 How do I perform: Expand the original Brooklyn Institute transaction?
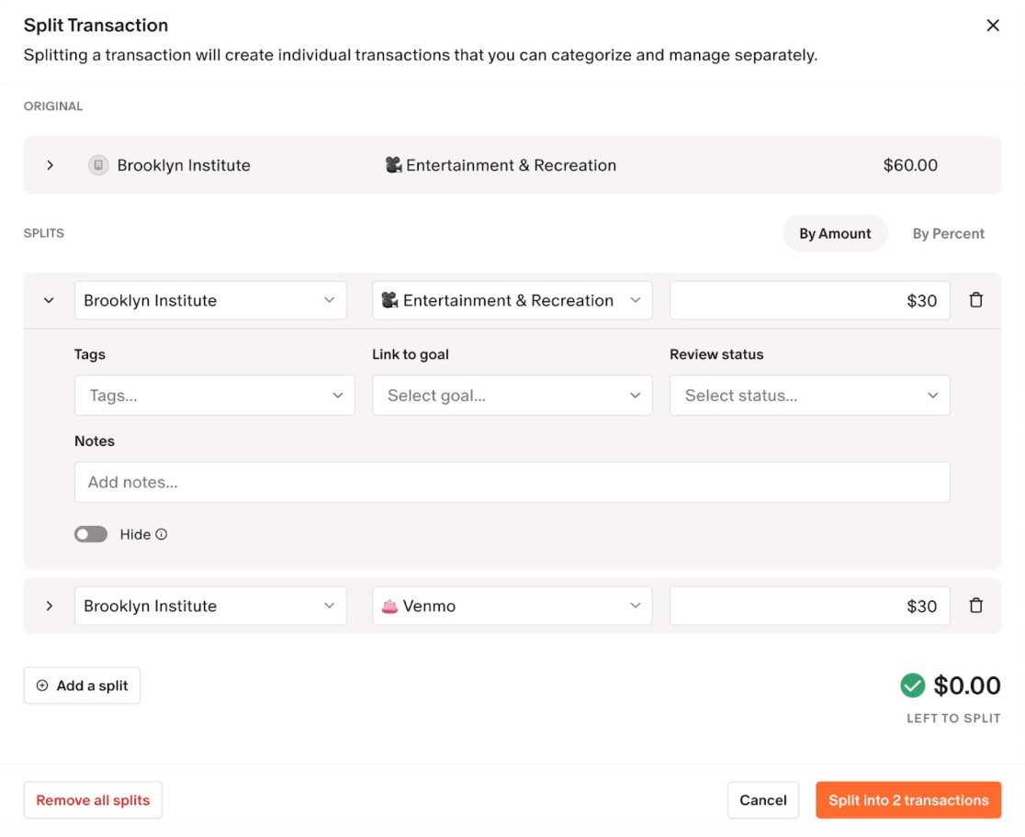tap(50, 165)
